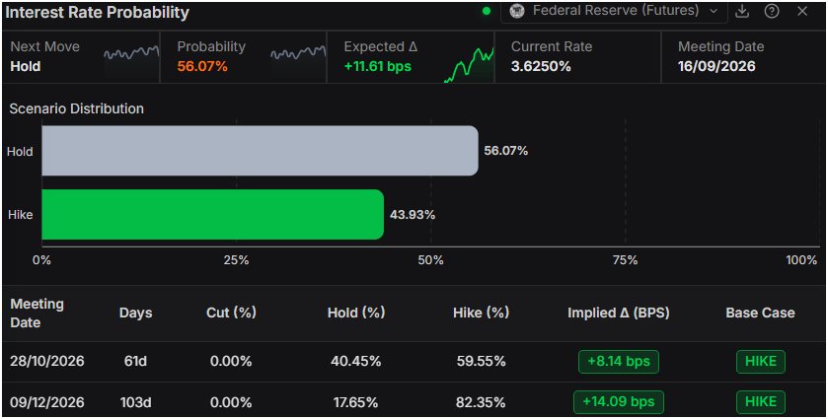Click the green live status dot
This screenshot has height=419, width=828.
pos(487,11)
